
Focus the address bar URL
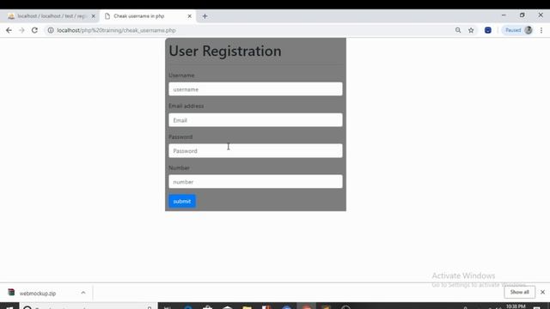(x=117, y=31)
